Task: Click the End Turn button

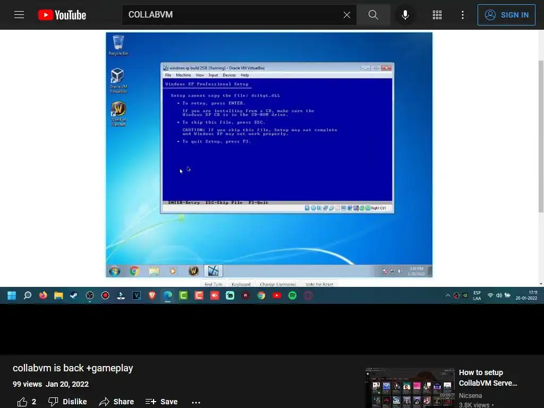Action: click(213, 284)
